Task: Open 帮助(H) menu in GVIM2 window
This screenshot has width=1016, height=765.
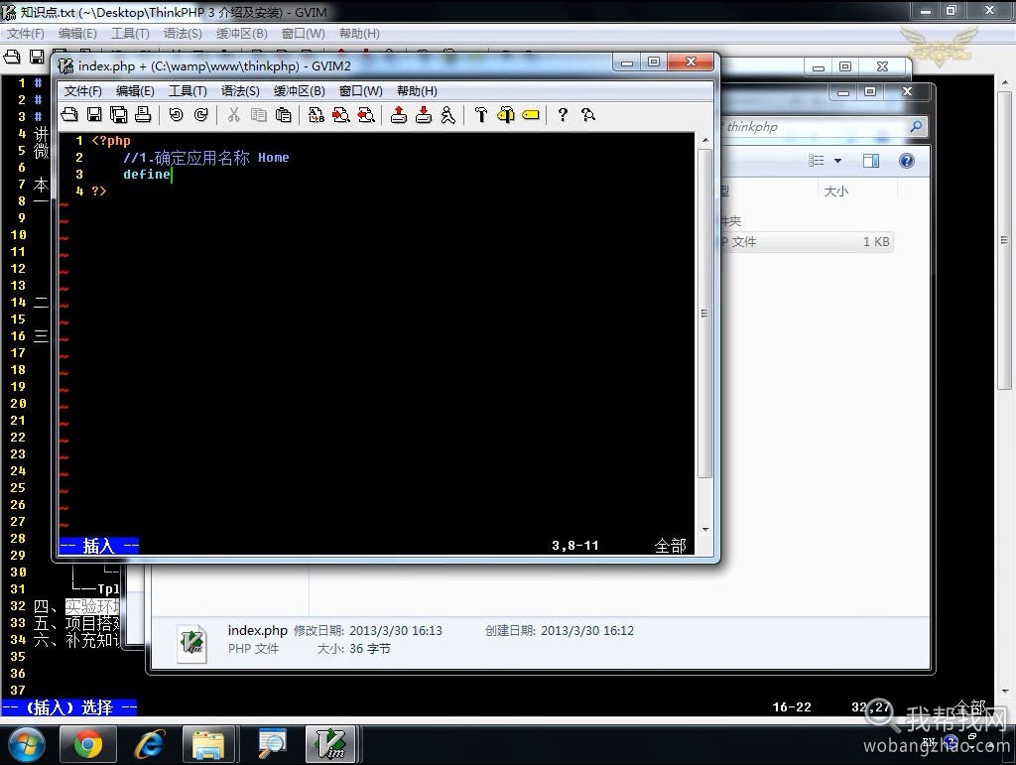Action: [x=418, y=90]
